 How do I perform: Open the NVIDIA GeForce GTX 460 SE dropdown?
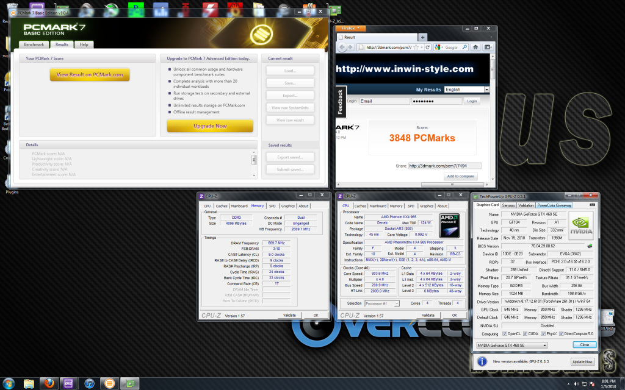pyautogui.click(x=544, y=345)
